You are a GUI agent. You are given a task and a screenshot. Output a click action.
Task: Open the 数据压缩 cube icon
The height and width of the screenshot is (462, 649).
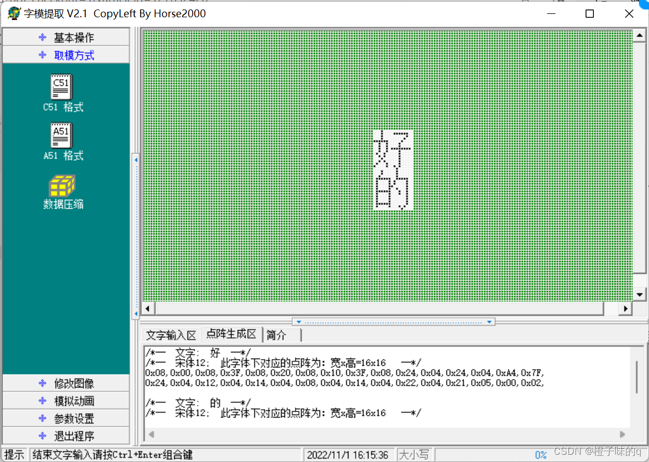[63, 191]
